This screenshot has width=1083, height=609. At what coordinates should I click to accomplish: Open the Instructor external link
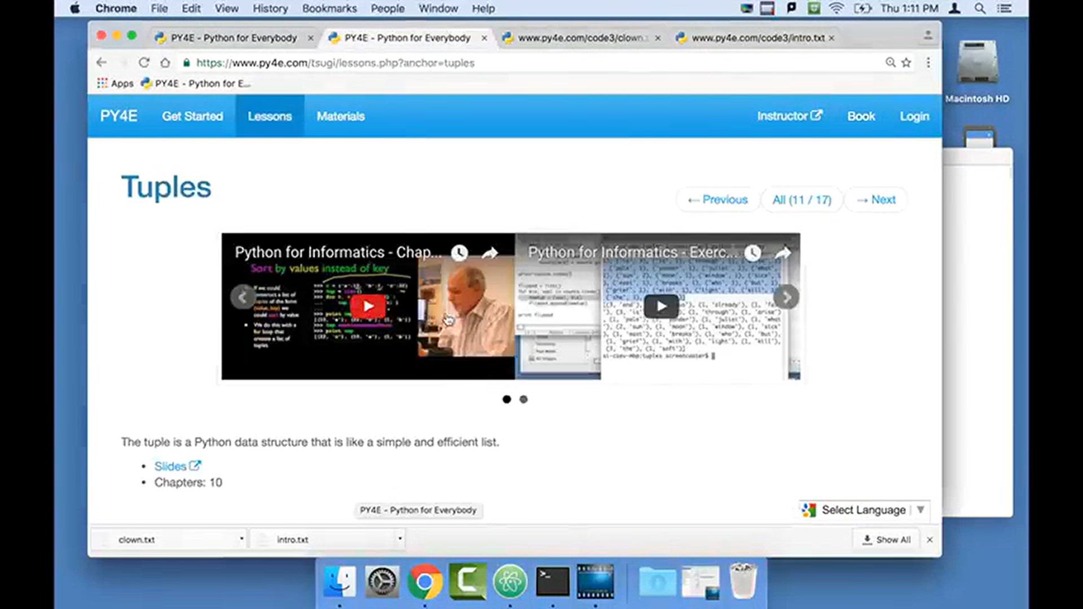[x=790, y=116]
